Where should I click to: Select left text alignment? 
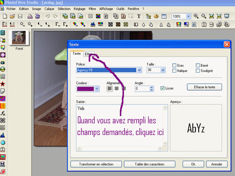pos(110,89)
